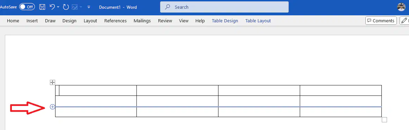This screenshot has width=409, height=130.
Task: Click the Save disk icon
Action: (x=42, y=7)
